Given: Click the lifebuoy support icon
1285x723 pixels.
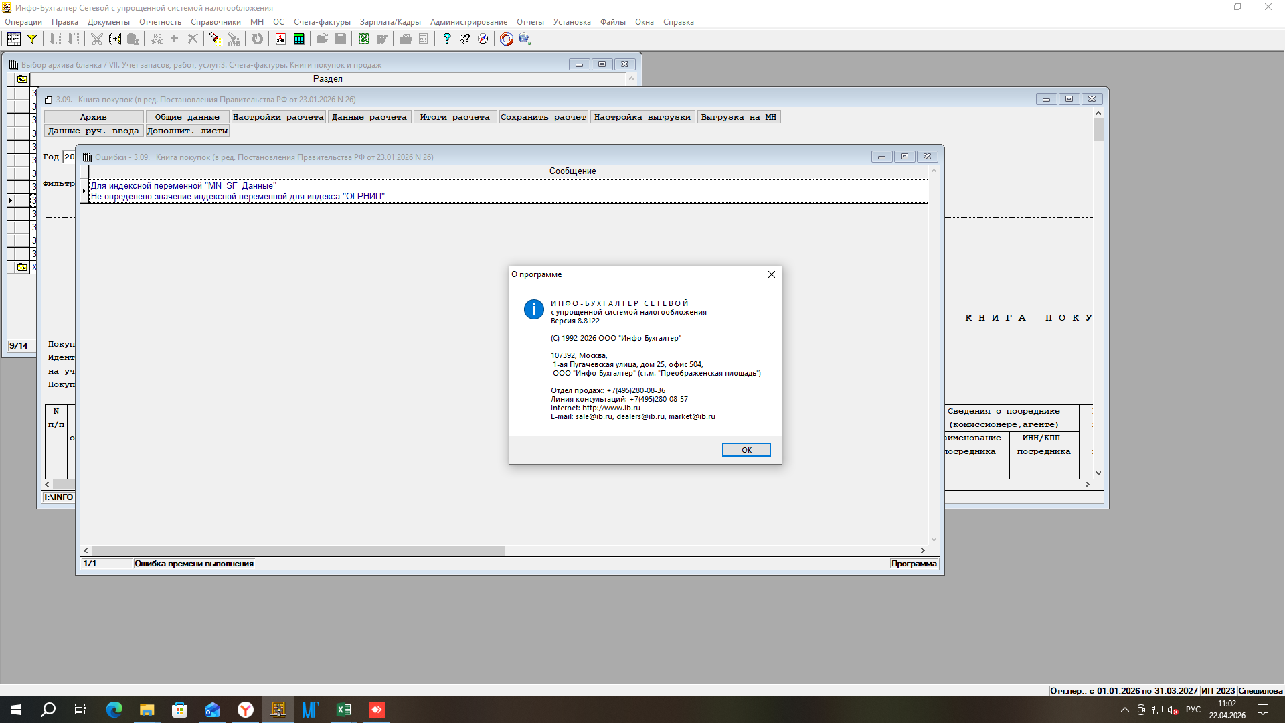Looking at the screenshot, I should coord(506,39).
